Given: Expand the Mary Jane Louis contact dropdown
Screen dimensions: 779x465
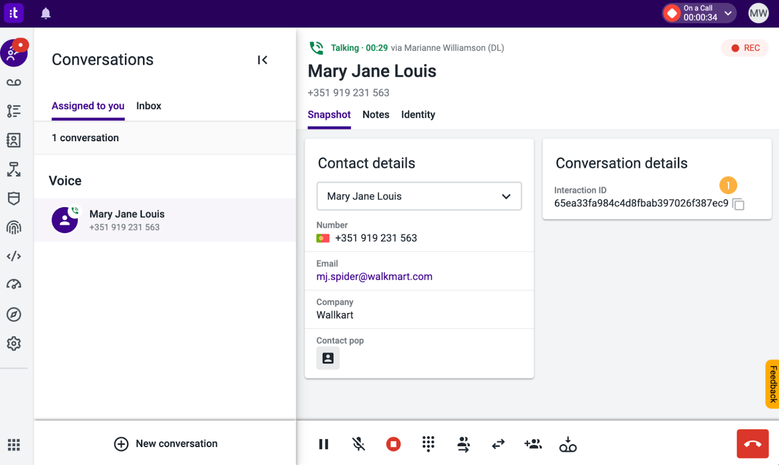Looking at the screenshot, I should 419,196.
